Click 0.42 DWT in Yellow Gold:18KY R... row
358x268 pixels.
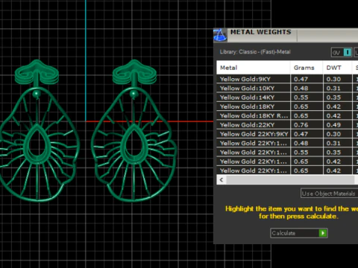tap(333, 116)
